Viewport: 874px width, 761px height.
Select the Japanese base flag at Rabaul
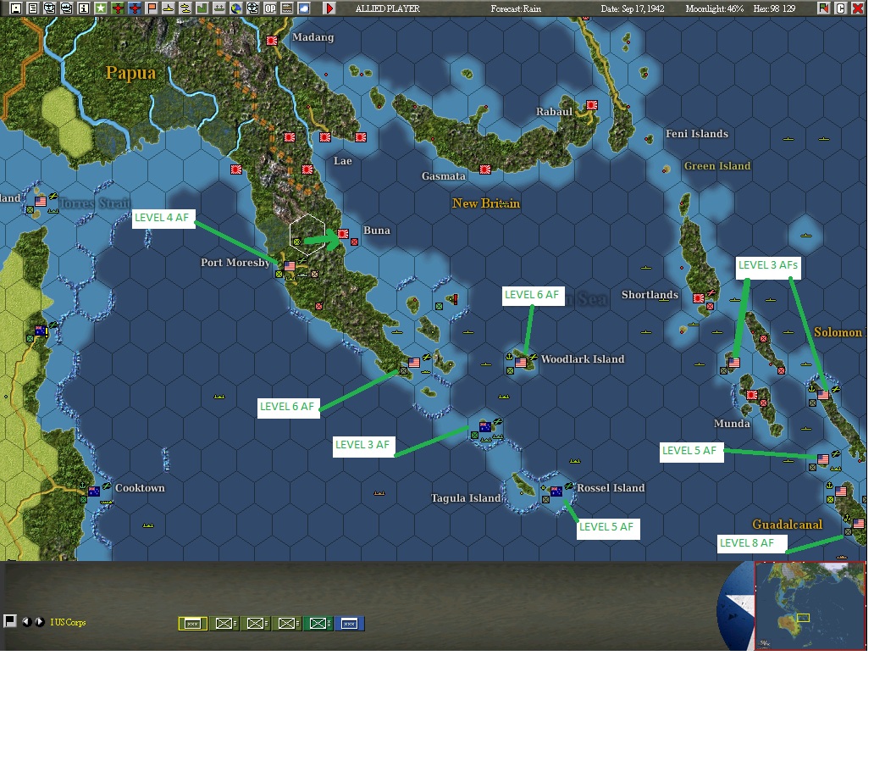[x=592, y=105]
